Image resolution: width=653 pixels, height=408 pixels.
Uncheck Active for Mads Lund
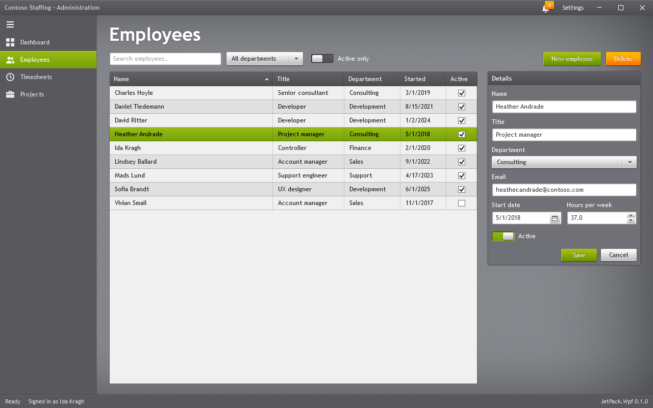(462, 175)
